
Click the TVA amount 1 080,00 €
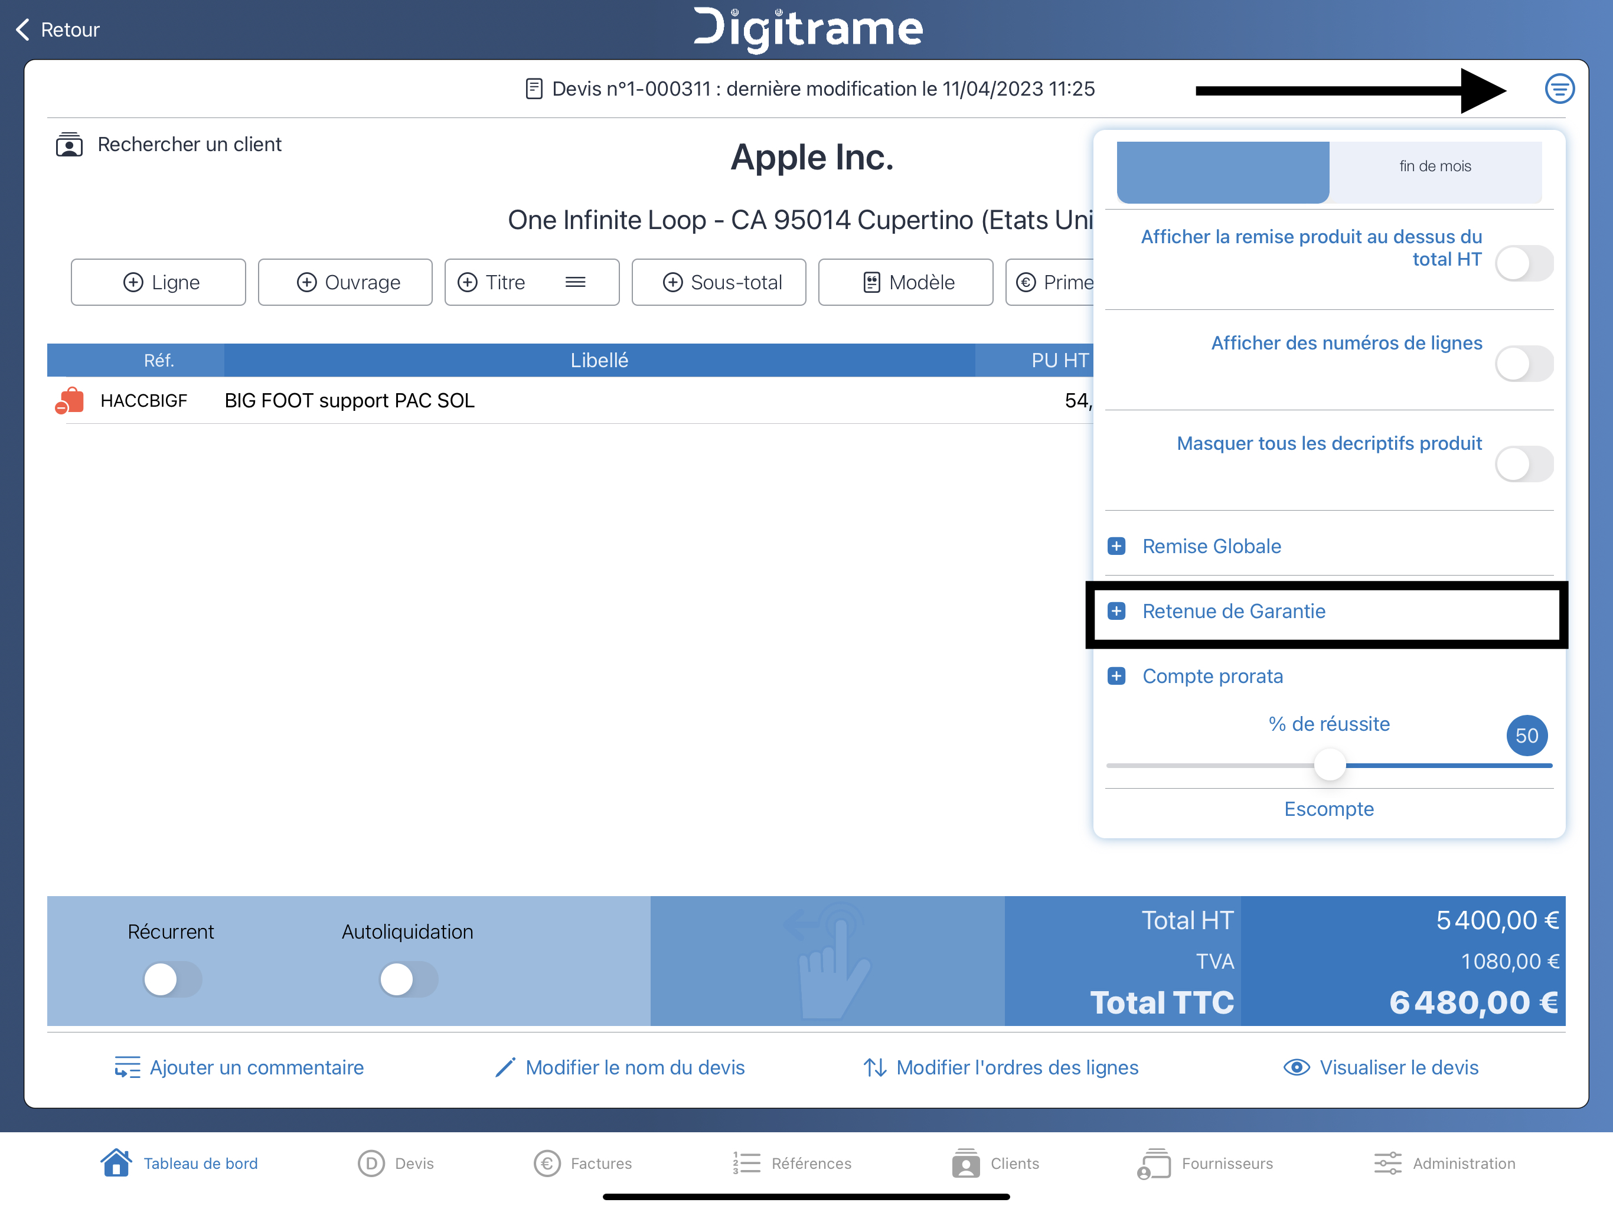pos(1510,961)
